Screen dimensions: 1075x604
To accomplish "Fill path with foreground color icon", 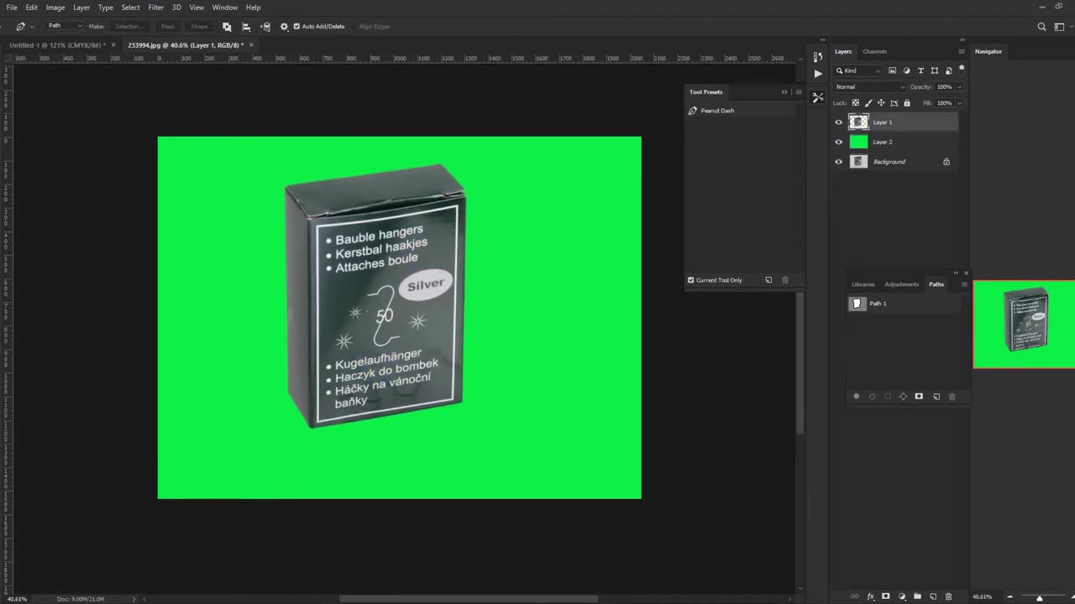I will point(857,397).
